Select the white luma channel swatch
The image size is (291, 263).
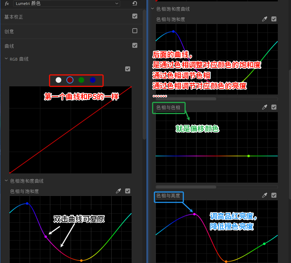click(x=58, y=80)
